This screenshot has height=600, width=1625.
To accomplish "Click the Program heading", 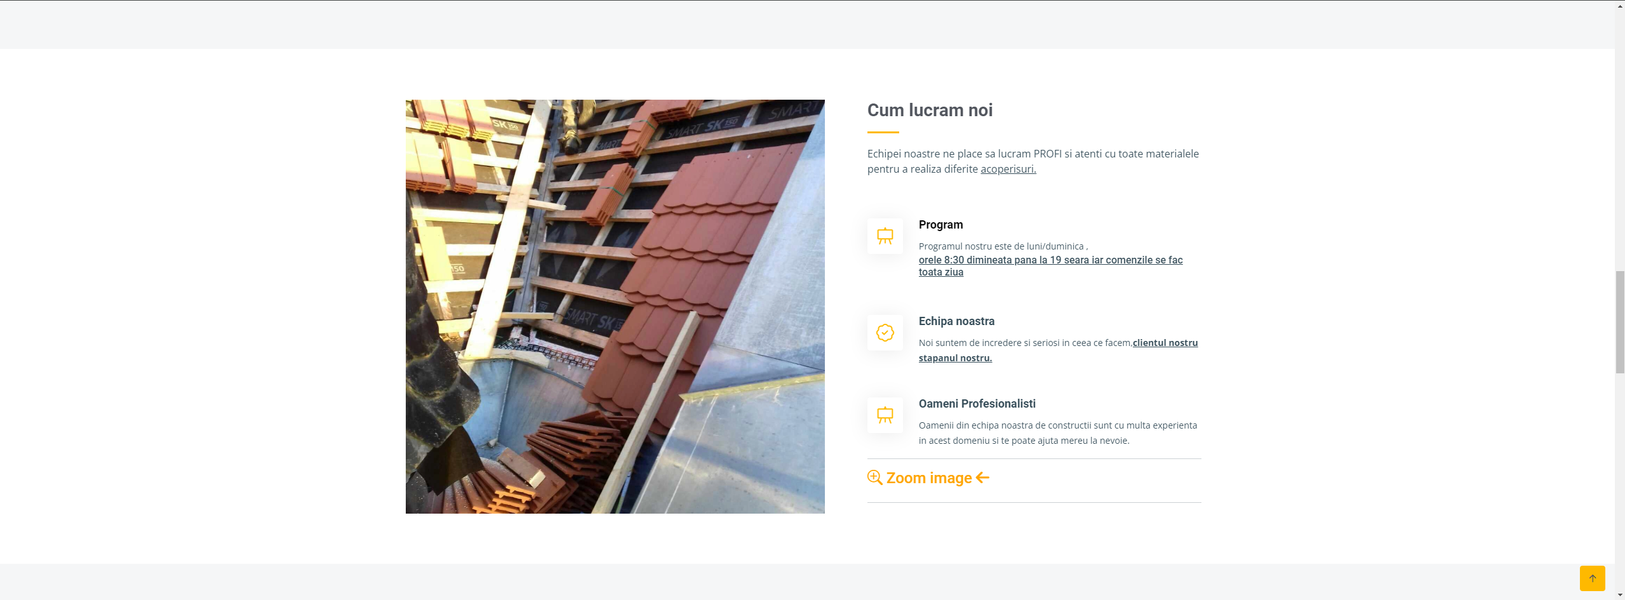I will tap(940, 225).
